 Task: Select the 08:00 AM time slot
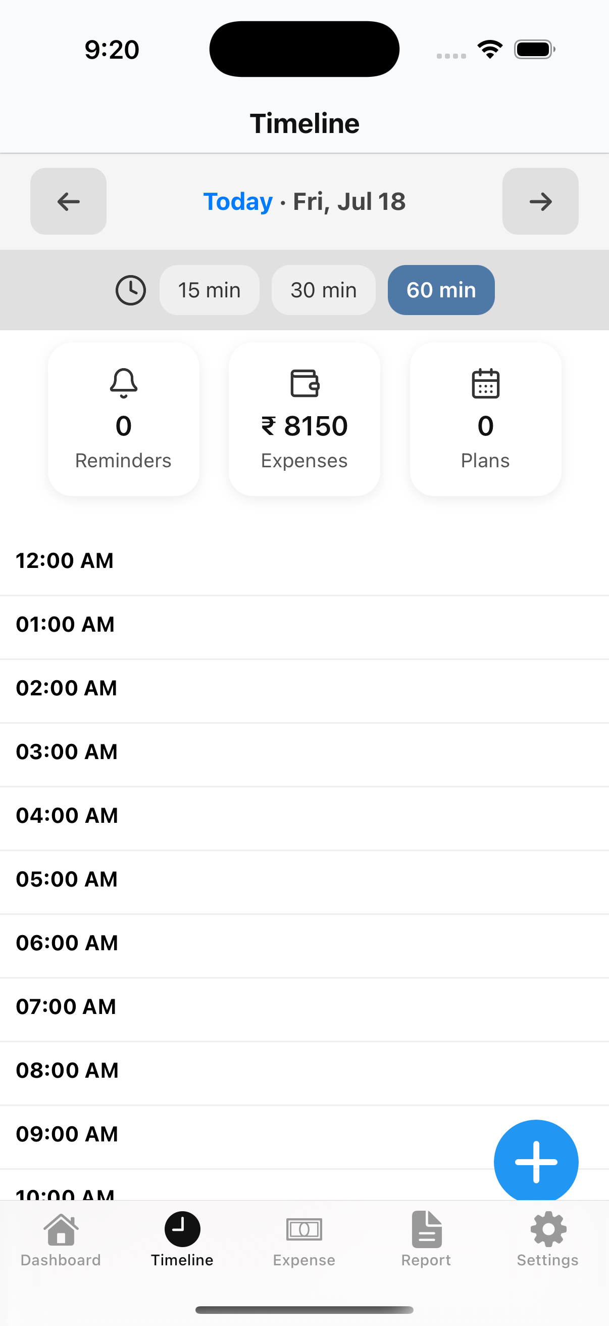[304, 1071]
